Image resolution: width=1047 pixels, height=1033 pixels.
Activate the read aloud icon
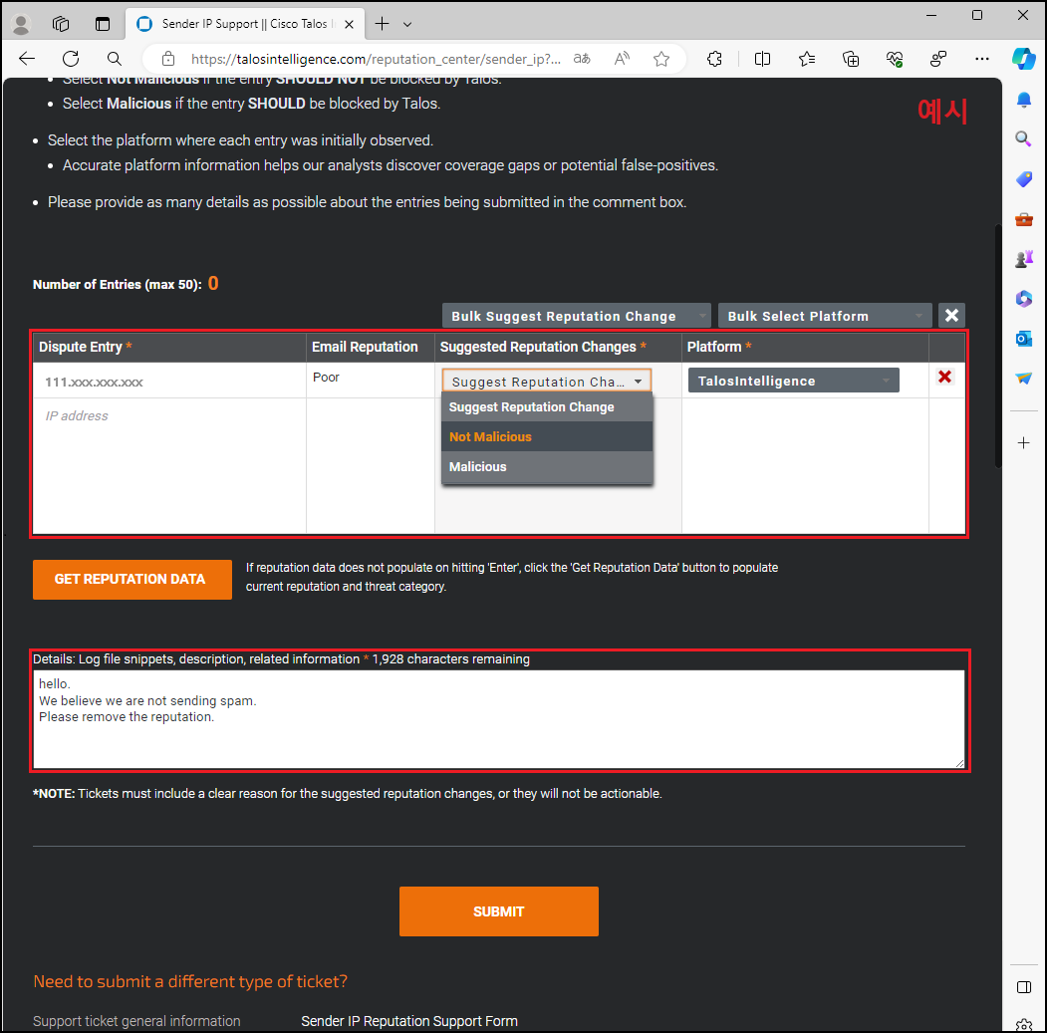(x=622, y=59)
